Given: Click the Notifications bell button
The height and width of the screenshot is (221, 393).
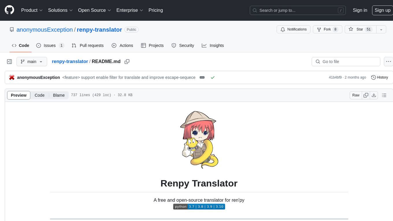Looking at the screenshot, I should 294,29.
